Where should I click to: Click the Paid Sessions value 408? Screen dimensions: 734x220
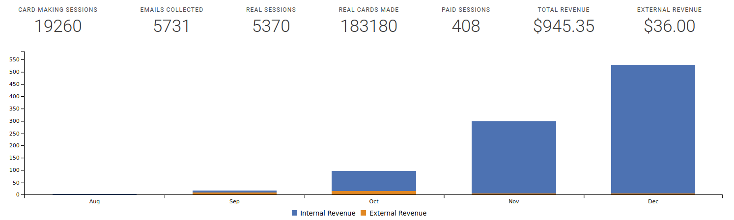[x=466, y=27]
